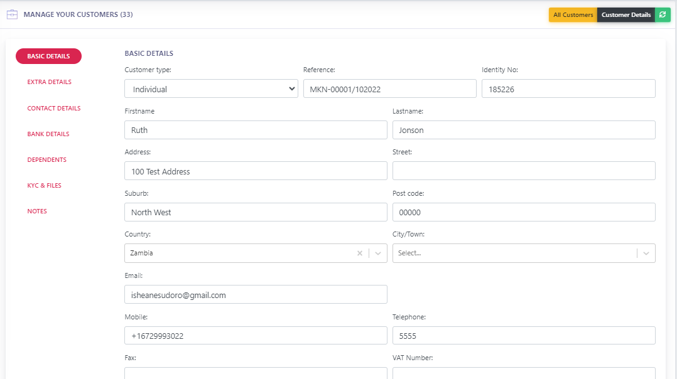
Task: Click the Manage Your Customers (33) heading
Action: tap(78, 14)
